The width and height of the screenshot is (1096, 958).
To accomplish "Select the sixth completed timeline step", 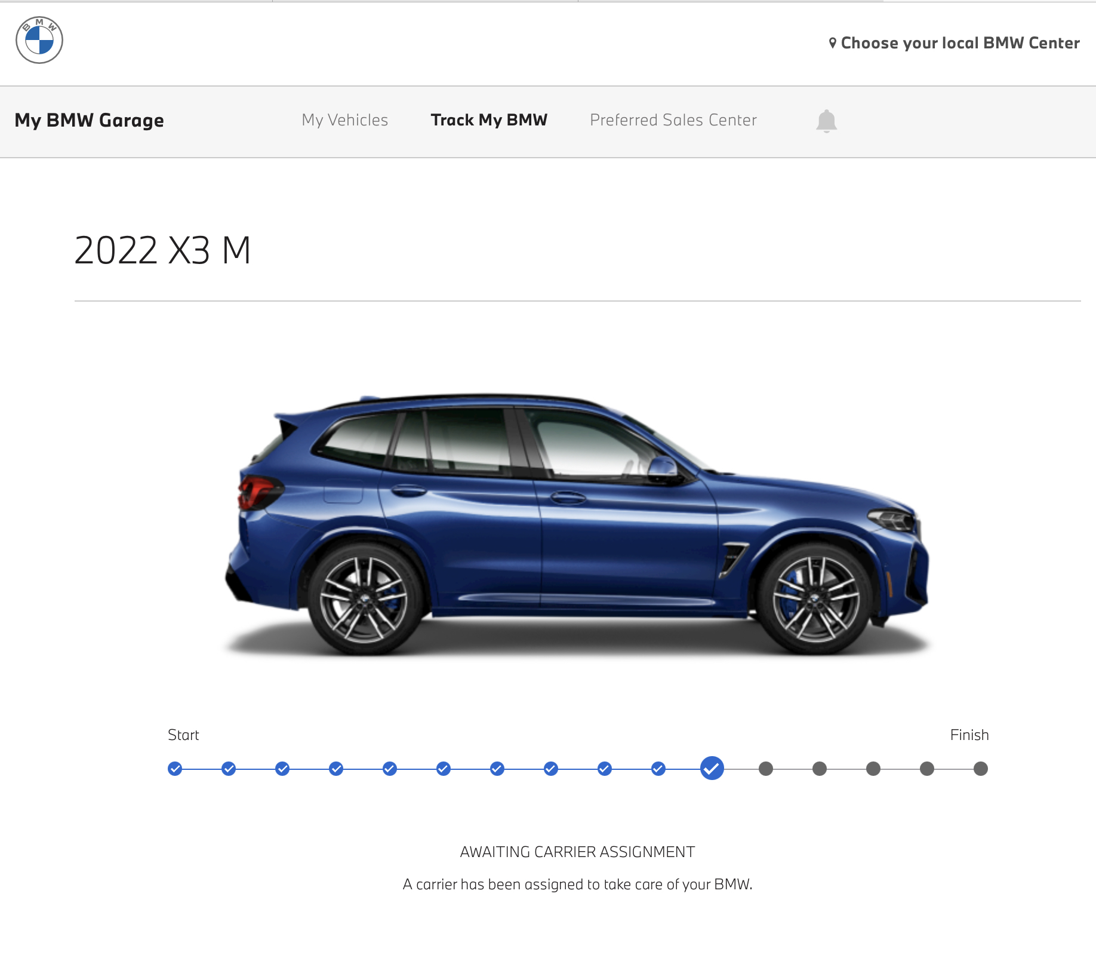I will [444, 769].
